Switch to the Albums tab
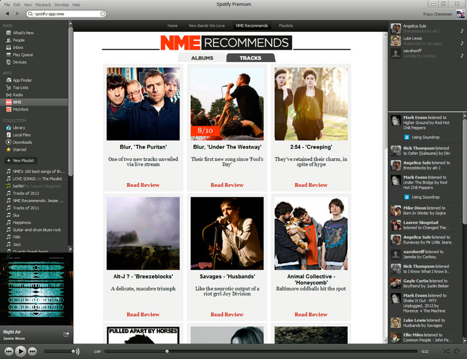Viewport: 467px width, 359px height. click(x=202, y=58)
